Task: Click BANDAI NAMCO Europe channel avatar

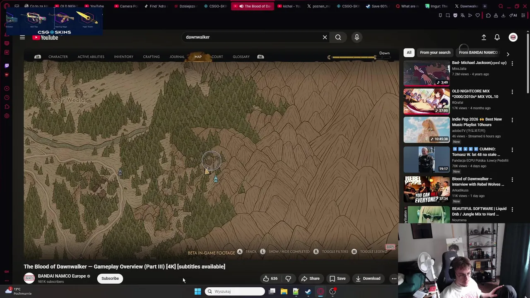Action: [29, 278]
